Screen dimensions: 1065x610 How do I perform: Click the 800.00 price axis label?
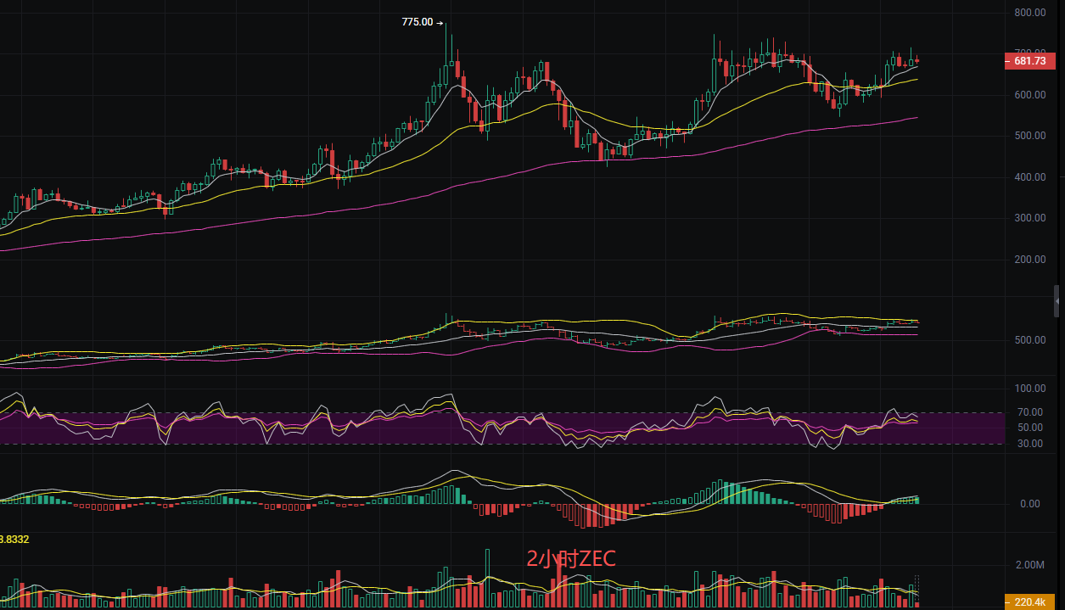click(1029, 13)
